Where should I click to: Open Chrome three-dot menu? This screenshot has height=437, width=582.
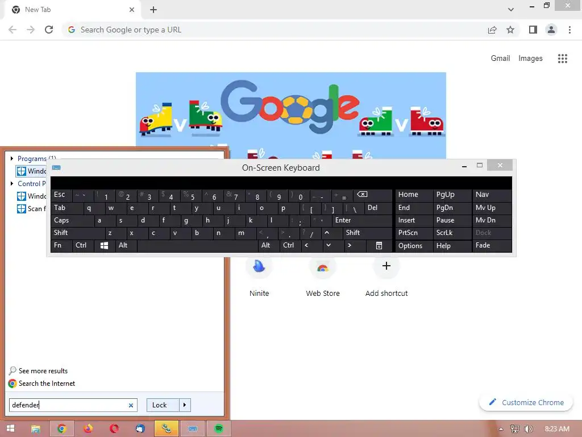pos(569,30)
